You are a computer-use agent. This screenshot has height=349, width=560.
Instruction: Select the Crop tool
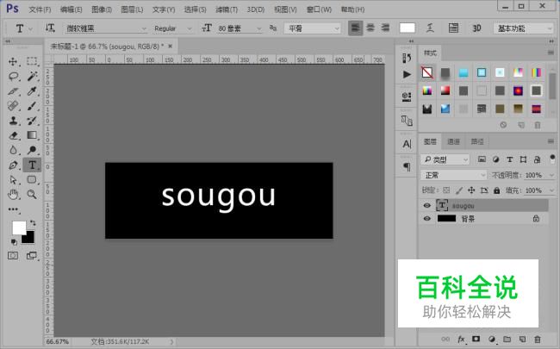pyautogui.click(x=13, y=91)
